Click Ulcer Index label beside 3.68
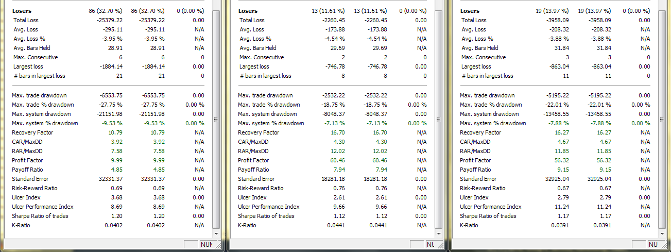671x252 pixels. pyautogui.click(x=26, y=197)
